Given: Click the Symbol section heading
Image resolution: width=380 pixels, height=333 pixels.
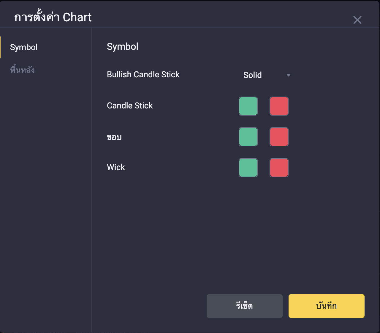Looking at the screenshot, I should coord(122,47).
